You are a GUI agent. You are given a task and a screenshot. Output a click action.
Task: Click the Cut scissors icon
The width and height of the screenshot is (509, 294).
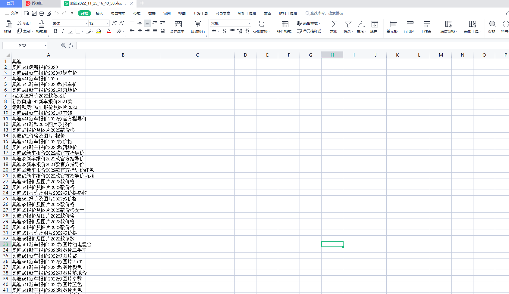(20, 23)
